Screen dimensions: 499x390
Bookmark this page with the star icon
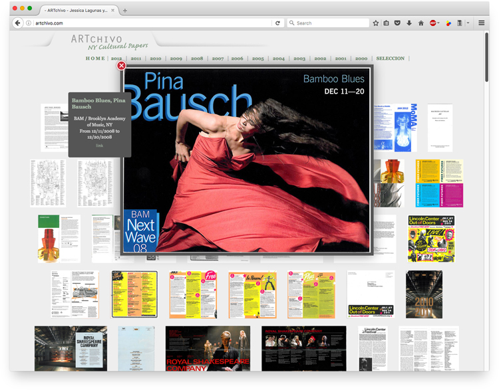[x=375, y=23]
